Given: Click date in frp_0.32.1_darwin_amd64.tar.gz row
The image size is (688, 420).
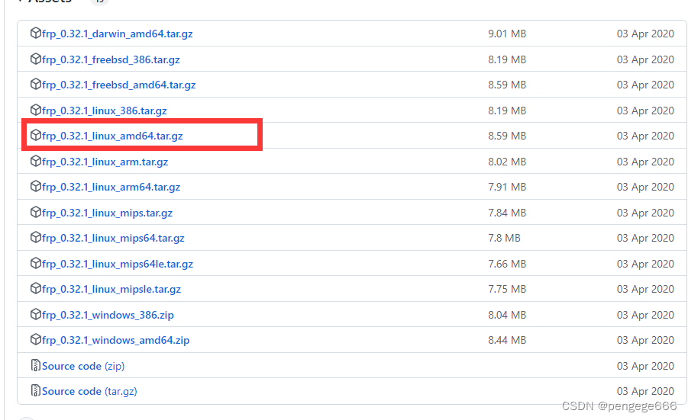Looking at the screenshot, I should click(x=645, y=34).
